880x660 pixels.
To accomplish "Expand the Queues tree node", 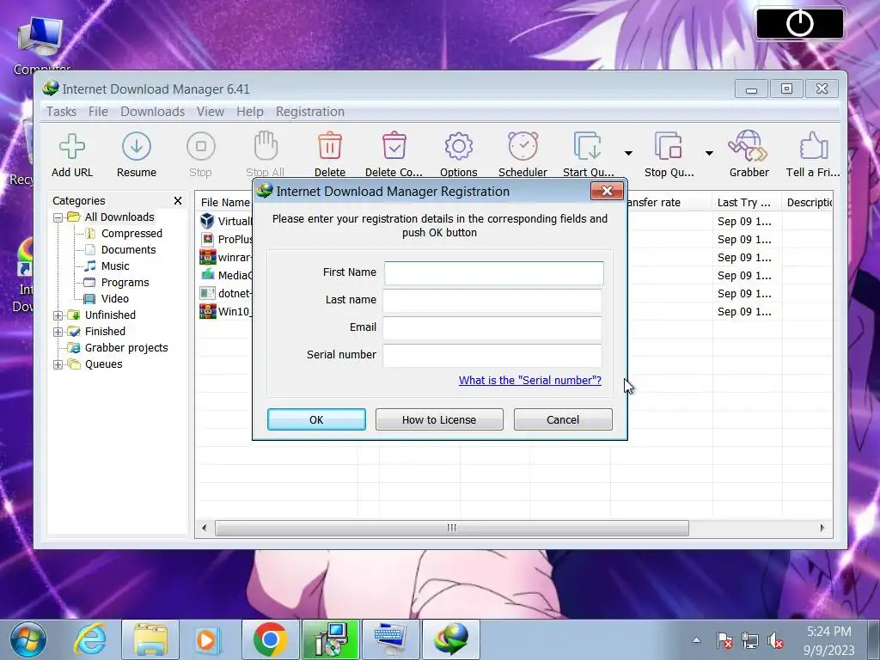I will pyautogui.click(x=58, y=364).
